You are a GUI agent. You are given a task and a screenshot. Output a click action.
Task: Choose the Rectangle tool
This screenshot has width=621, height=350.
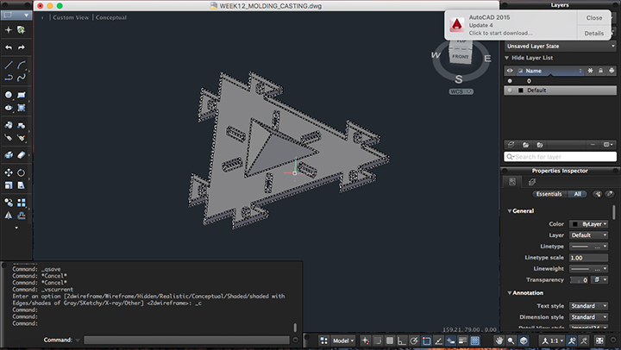[22, 95]
